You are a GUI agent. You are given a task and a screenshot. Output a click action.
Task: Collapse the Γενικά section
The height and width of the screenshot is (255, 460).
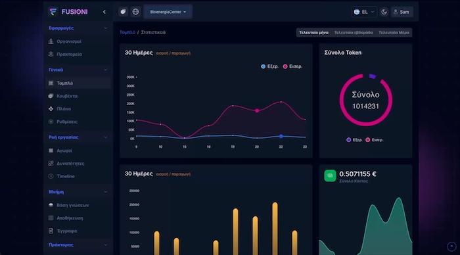coord(105,70)
